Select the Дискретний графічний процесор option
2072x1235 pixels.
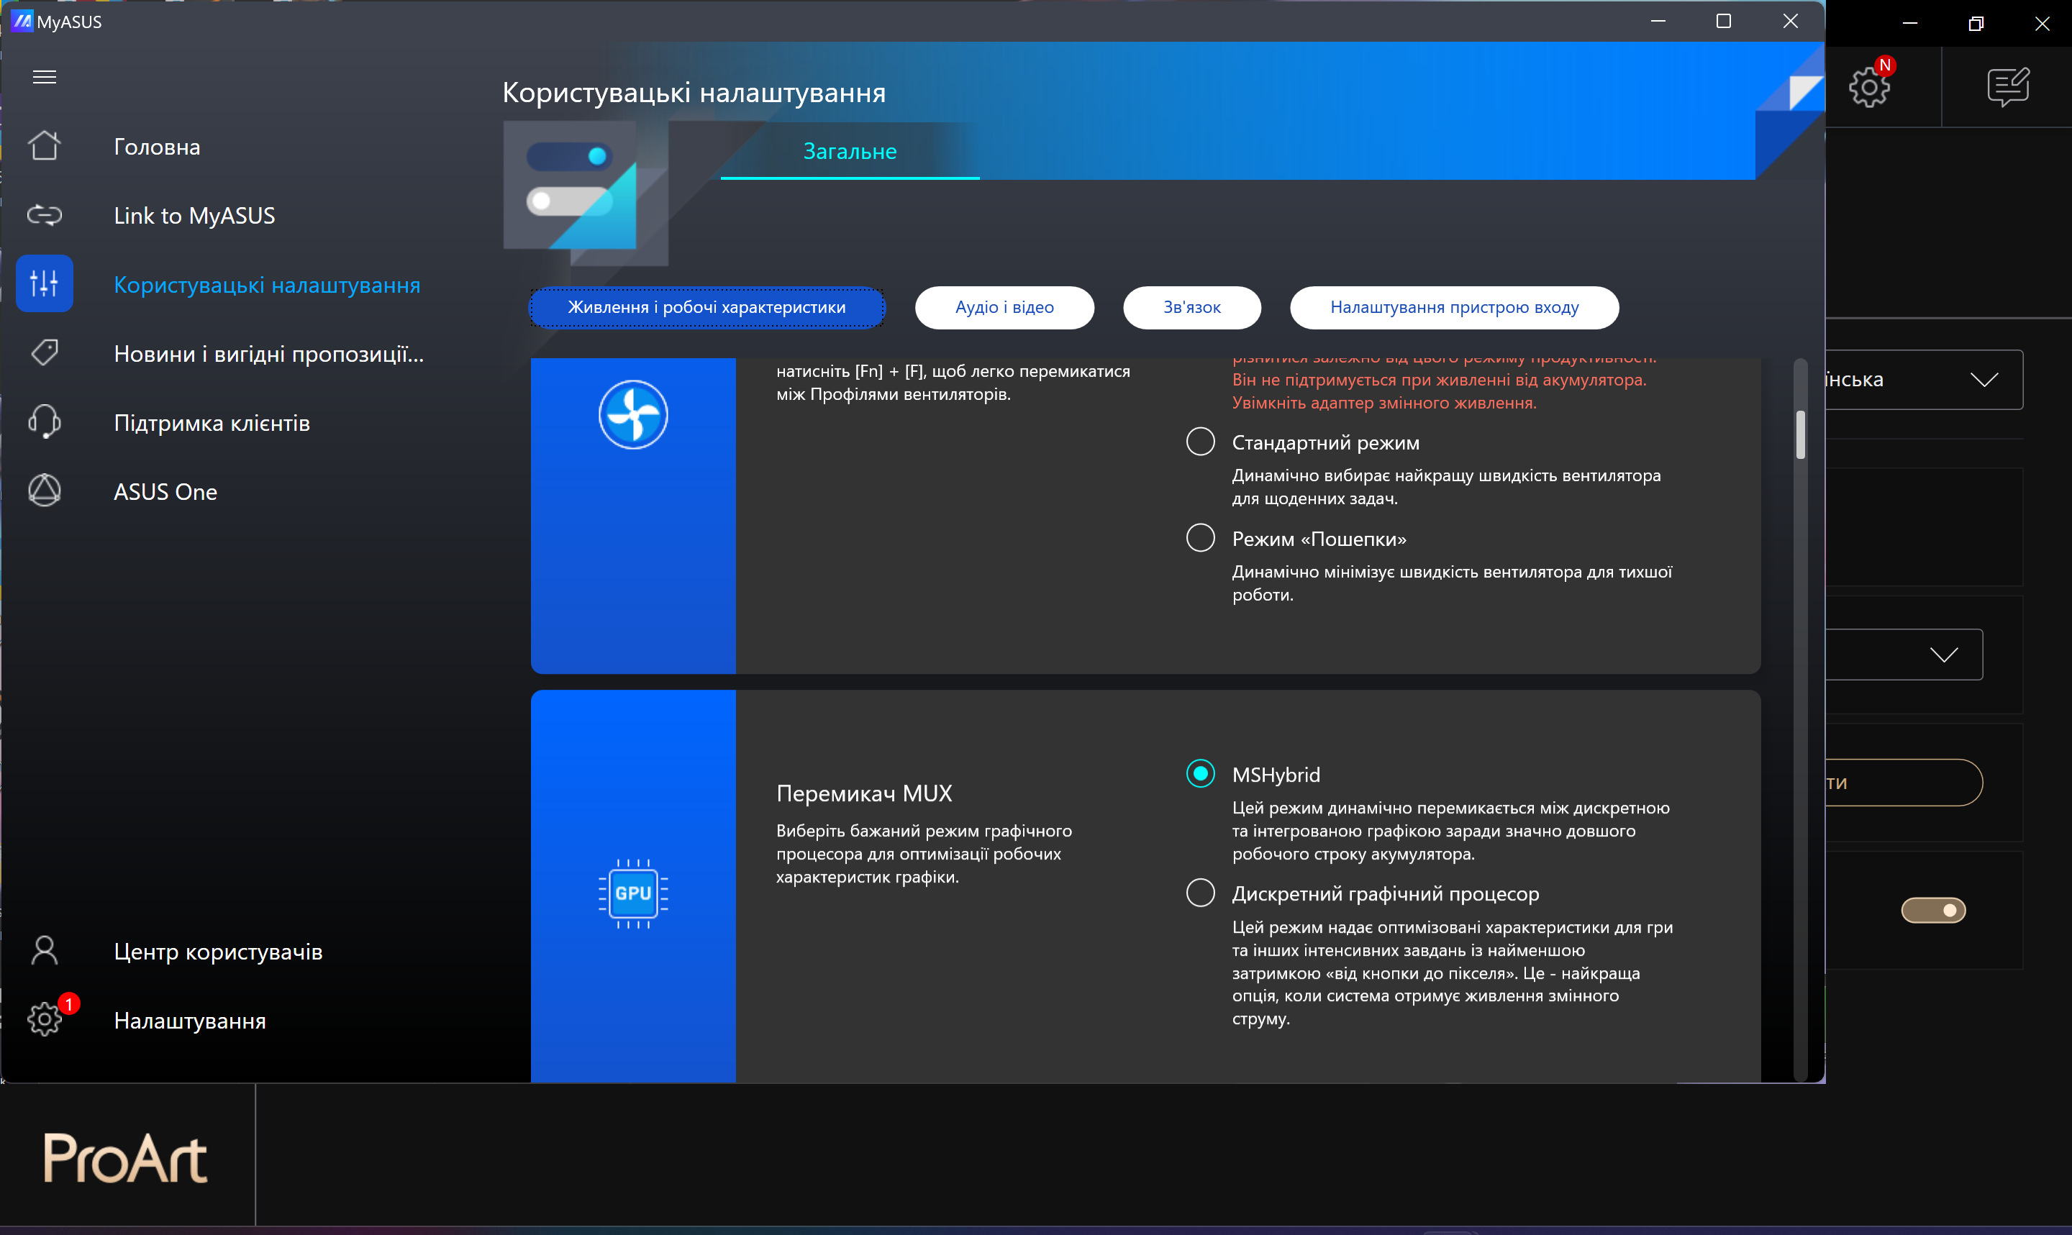click(x=1200, y=893)
